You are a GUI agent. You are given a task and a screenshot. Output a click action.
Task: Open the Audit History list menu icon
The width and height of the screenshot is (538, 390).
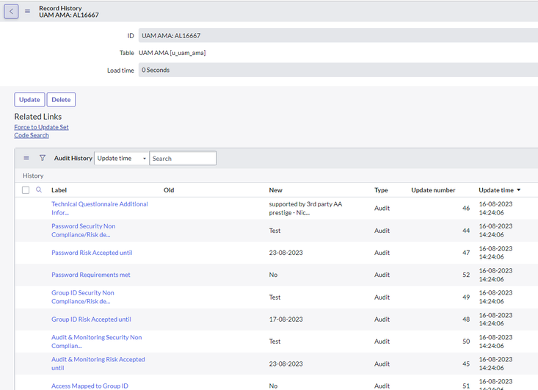tap(26, 158)
